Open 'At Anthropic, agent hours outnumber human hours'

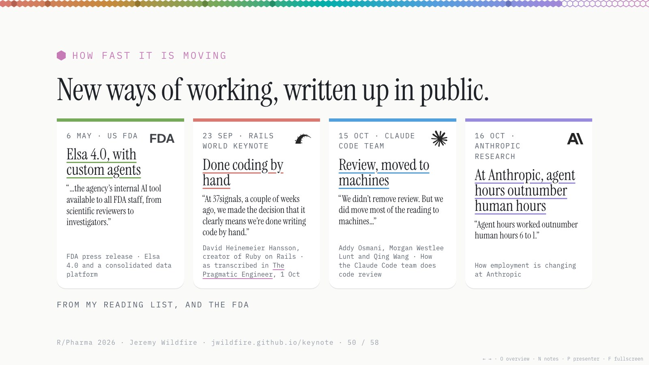(525, 191)
